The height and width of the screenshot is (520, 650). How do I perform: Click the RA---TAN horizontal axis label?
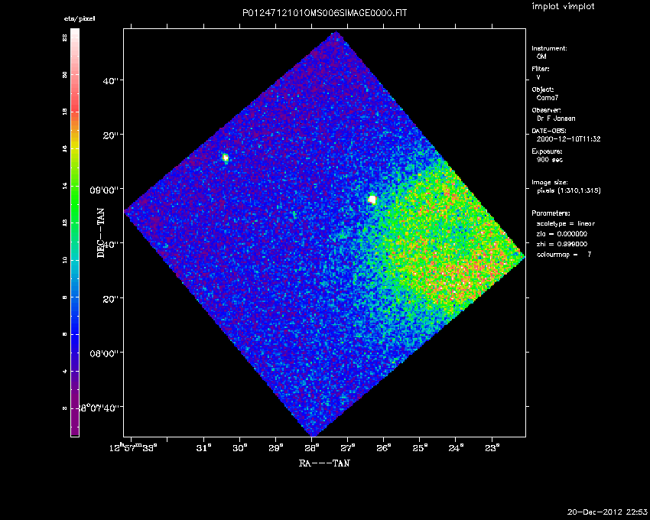tap(324, 463)
